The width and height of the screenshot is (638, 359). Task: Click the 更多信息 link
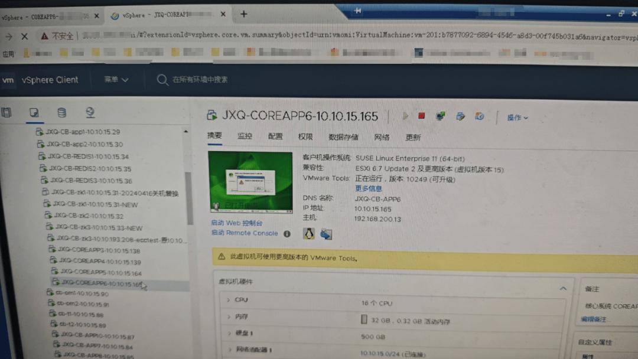tap(368, 188)
